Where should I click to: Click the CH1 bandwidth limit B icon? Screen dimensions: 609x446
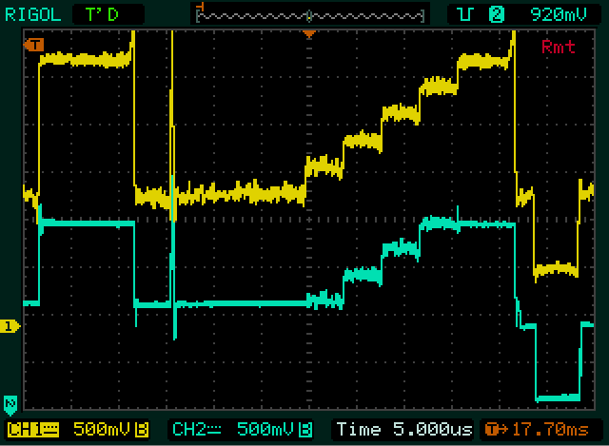coord(142,429)
